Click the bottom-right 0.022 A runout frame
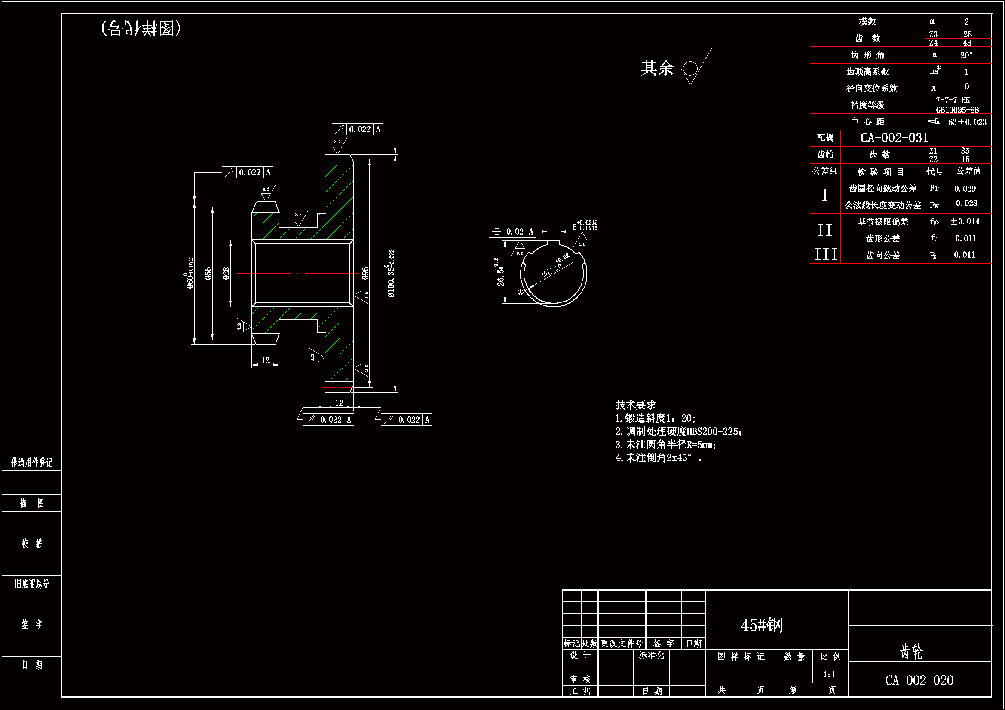The width and height of the screenshot is (1005, 710). click(x=406, y=420)
